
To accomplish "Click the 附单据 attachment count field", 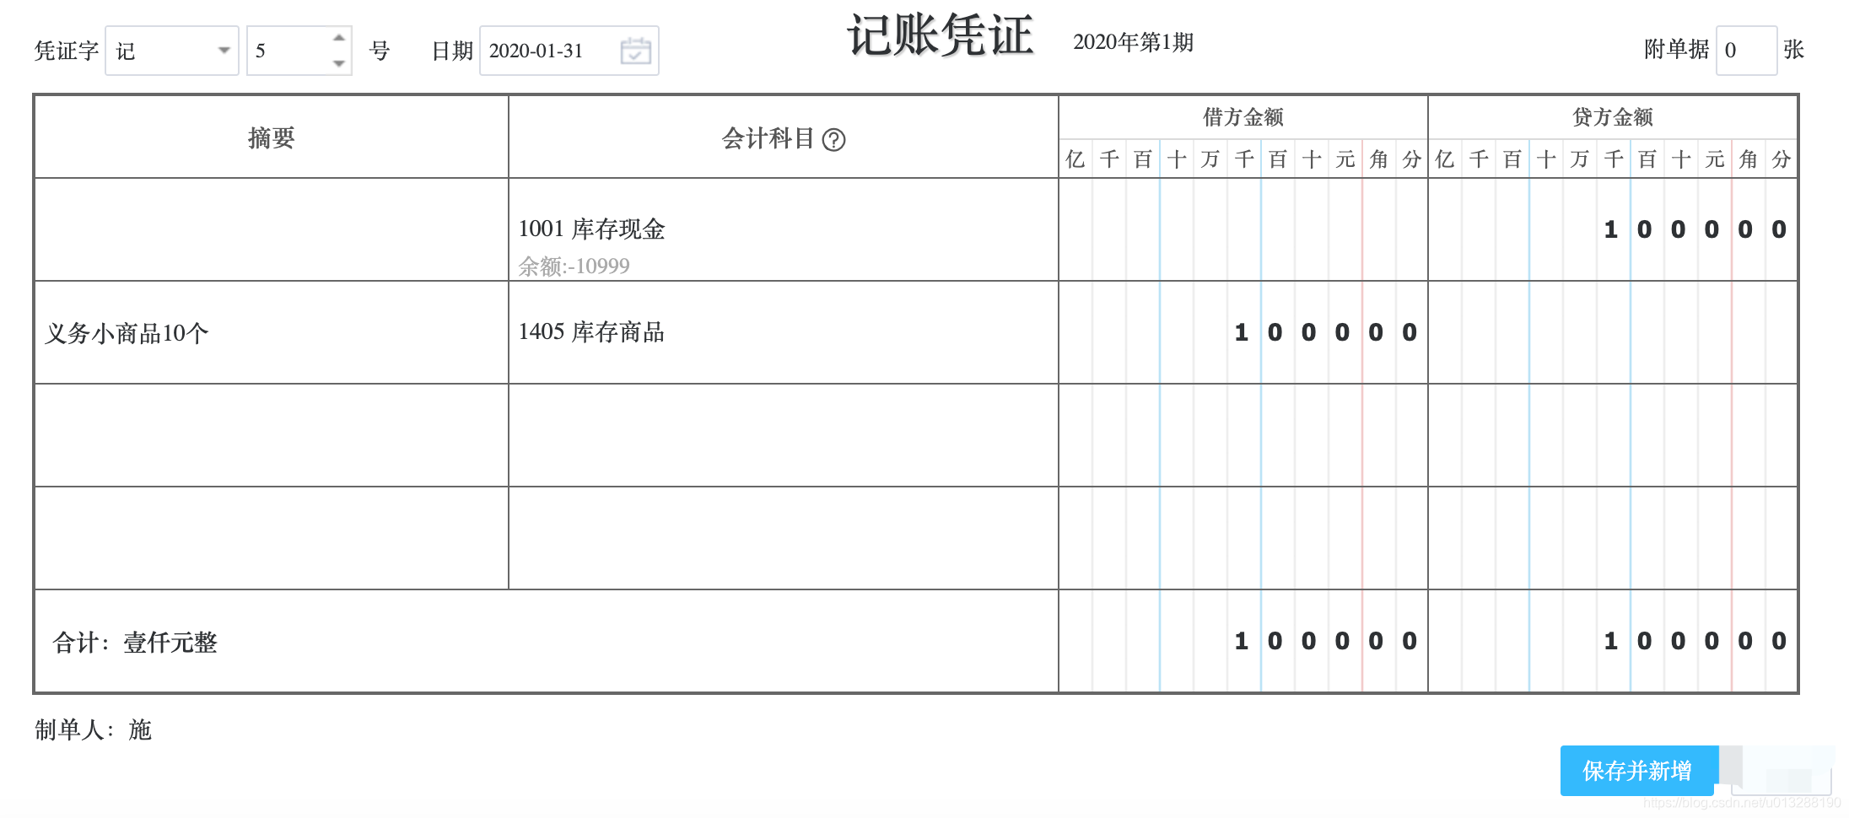I will [1747, 51].
